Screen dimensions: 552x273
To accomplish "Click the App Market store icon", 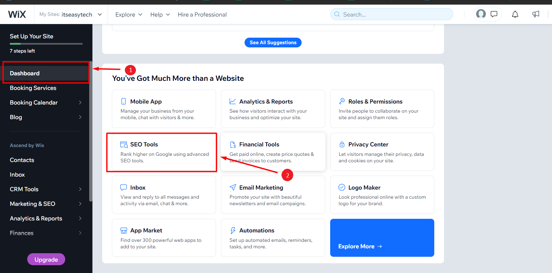I will 124,230.
